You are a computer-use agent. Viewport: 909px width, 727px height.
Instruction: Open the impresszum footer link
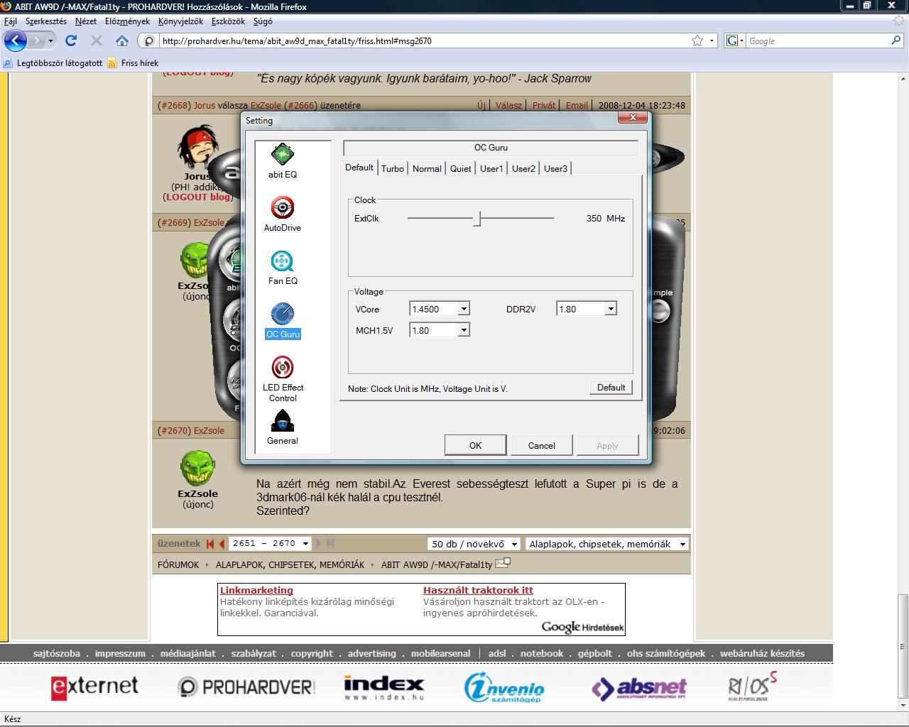pos(120,653)
